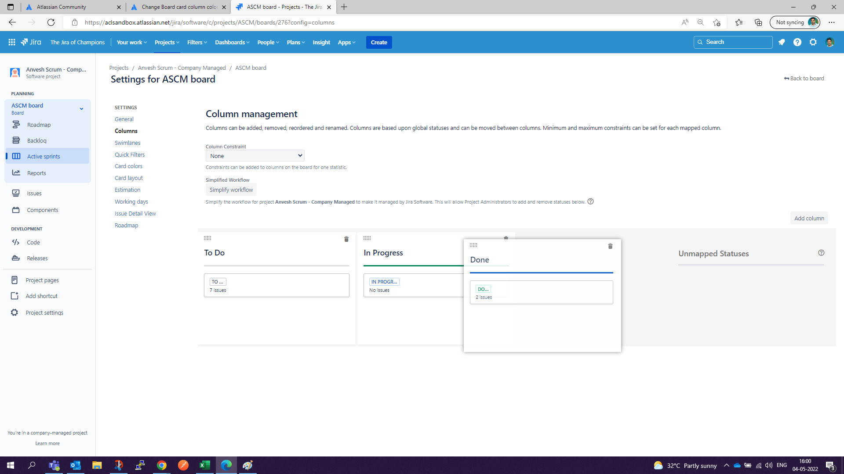Expand the Dashboards dropdown menu

[232, 43]
